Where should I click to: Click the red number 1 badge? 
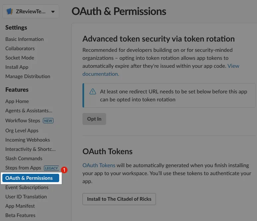64,170
